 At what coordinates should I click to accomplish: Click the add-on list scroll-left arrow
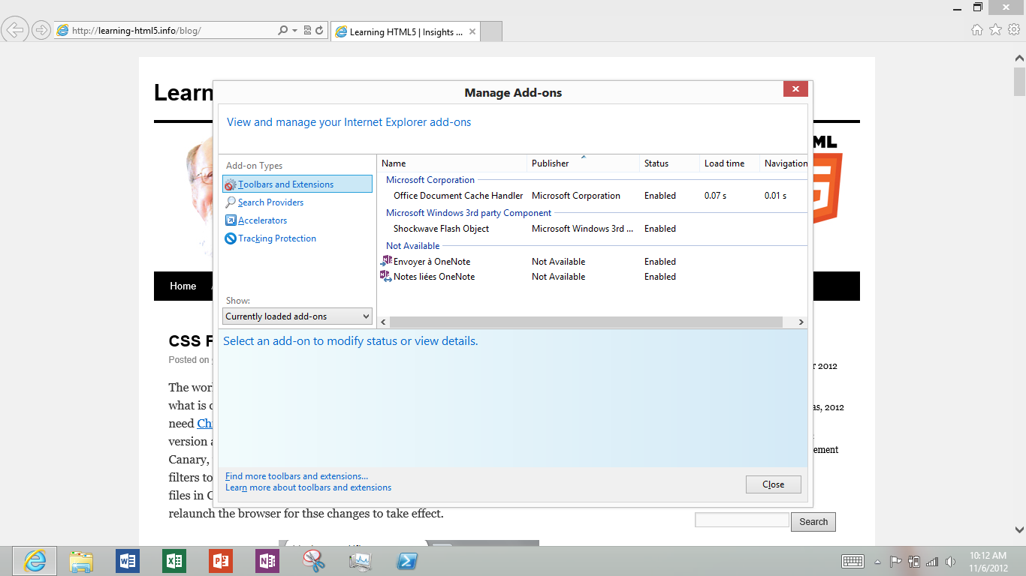point(384,322)
